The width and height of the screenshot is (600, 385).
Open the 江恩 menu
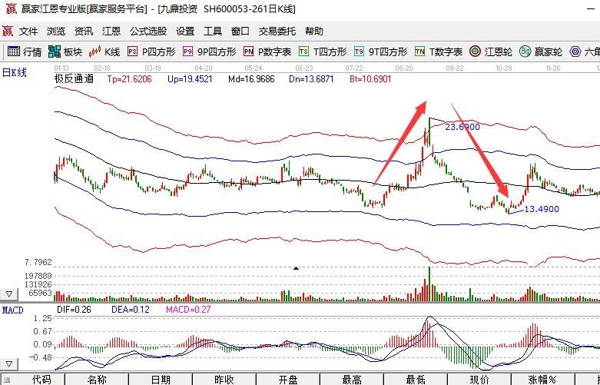pos(111,31)
